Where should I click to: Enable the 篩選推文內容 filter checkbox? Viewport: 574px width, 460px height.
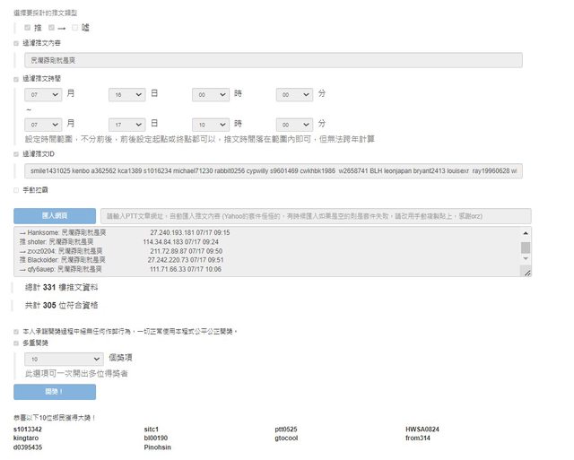pyautogui.click(x=16, y=42)
